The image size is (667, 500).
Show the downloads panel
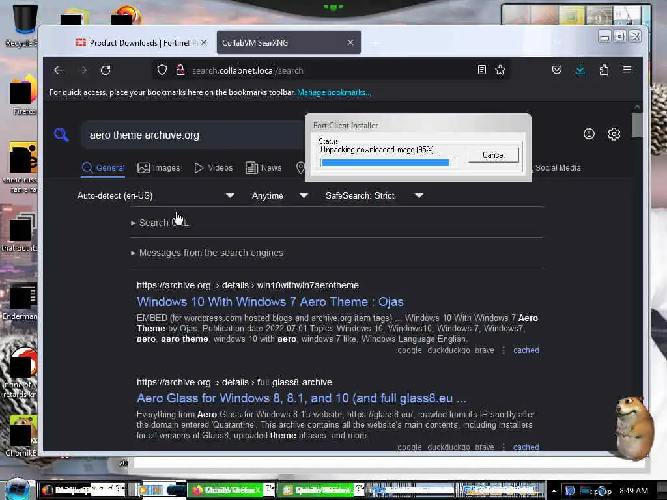[580, 70]
